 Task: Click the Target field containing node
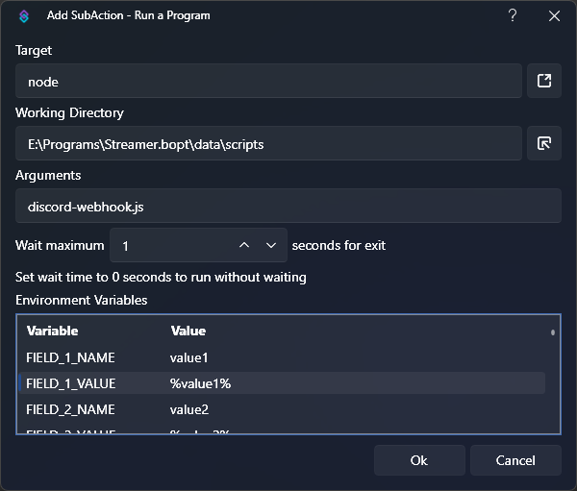(268, 82)
